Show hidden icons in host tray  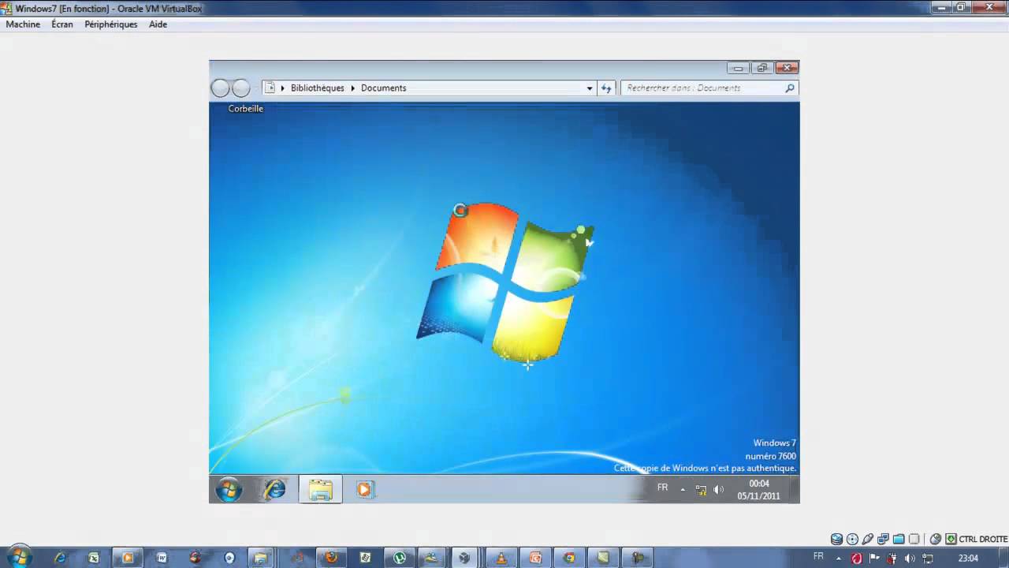click(x=840, y=558)
